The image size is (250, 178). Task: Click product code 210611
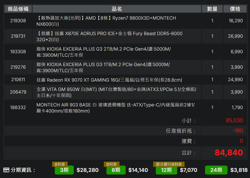tap(18, 80)
